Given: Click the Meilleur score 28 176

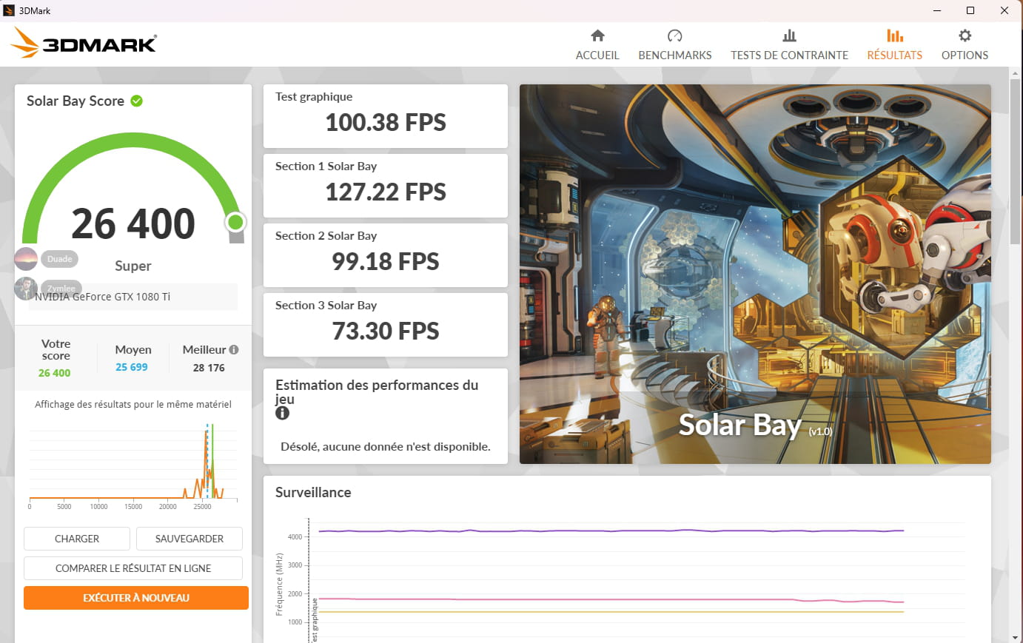Looking at the screenshot, I should pos(209,368).
